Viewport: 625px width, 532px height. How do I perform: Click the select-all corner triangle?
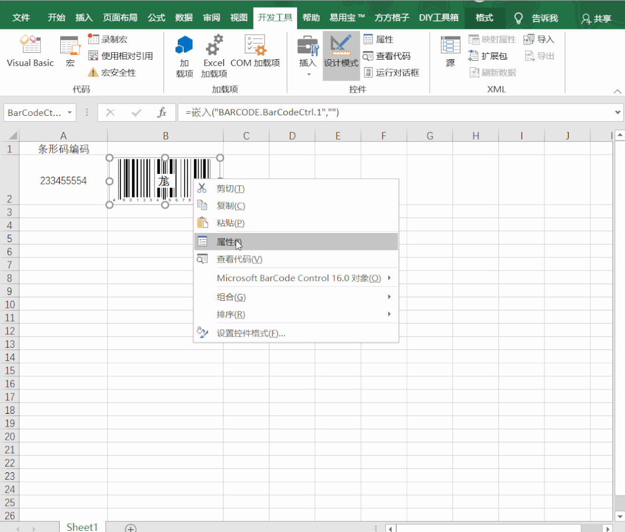tap(13, 136)
